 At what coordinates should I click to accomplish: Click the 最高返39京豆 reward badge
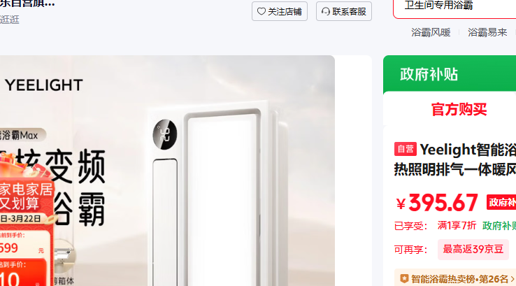[x=473, y=249]
